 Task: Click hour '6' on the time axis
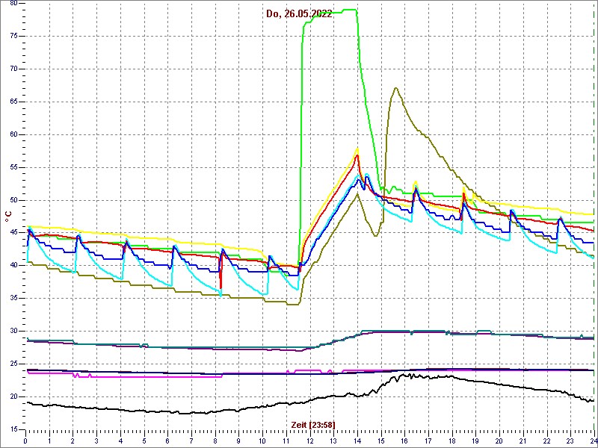click(167, 439)
